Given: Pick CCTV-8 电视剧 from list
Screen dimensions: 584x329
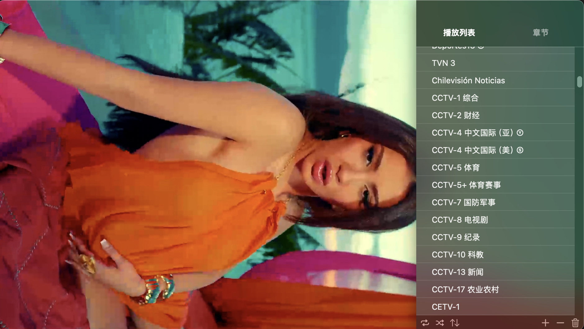Looking at the screenshot, I should point(495,220).
